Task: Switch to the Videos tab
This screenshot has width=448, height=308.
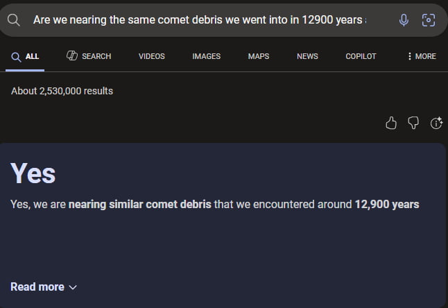Action: (151, 56)
